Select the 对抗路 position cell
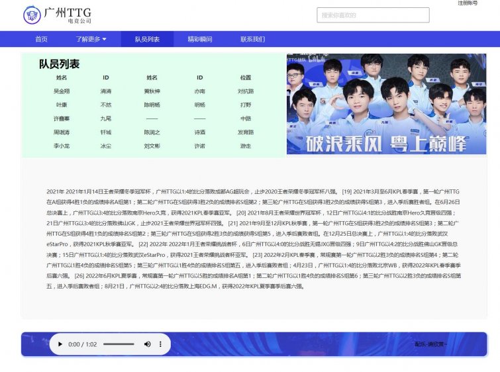The image size is (500, 372). point(246,91)
